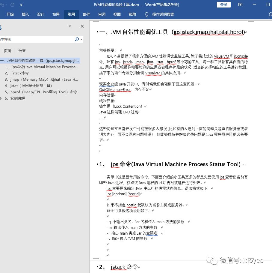Open navigation pane options dropdown arrow
Screen dimensions: 272x273
(70, 26)
